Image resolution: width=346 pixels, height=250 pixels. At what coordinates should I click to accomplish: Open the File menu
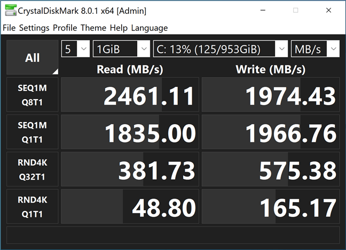[x=9, y=28]
